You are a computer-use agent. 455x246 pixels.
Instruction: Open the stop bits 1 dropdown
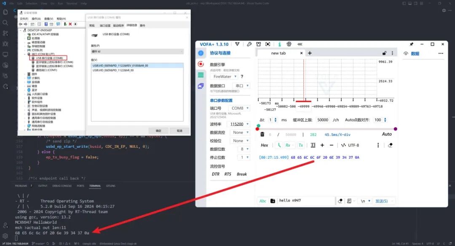tap(244, 157)
